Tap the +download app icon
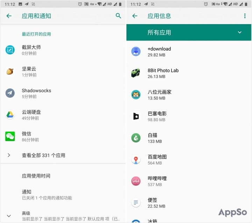The height and width of the screenshot is (223, 252). 136,51
